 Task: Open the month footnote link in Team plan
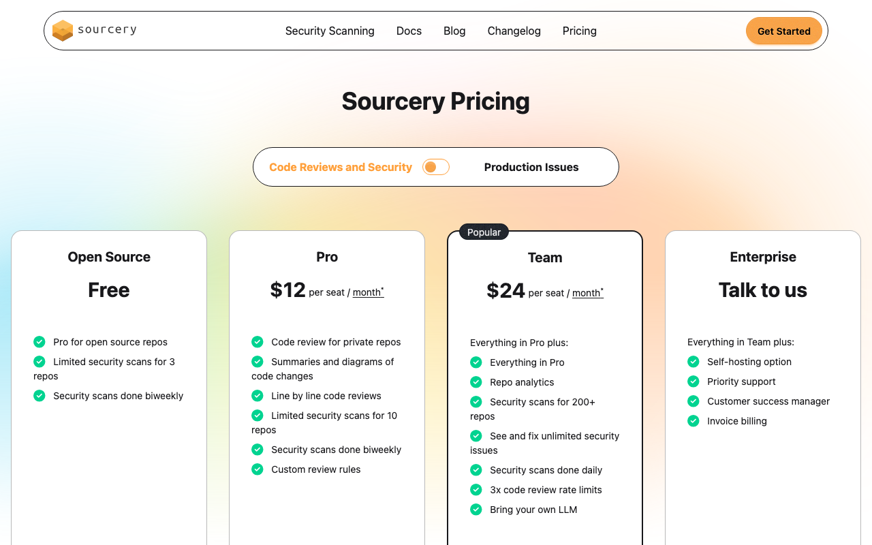pos(587,293)
